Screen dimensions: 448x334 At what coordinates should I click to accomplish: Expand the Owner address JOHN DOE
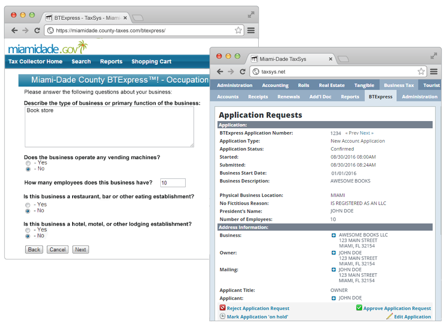pos(334,253)
